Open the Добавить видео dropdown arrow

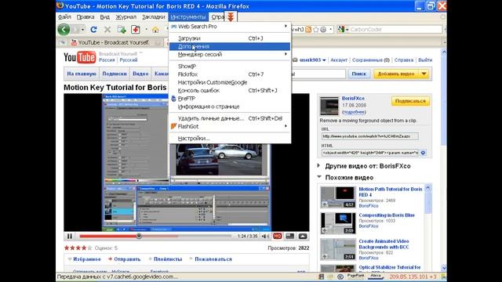click(424, 74)
